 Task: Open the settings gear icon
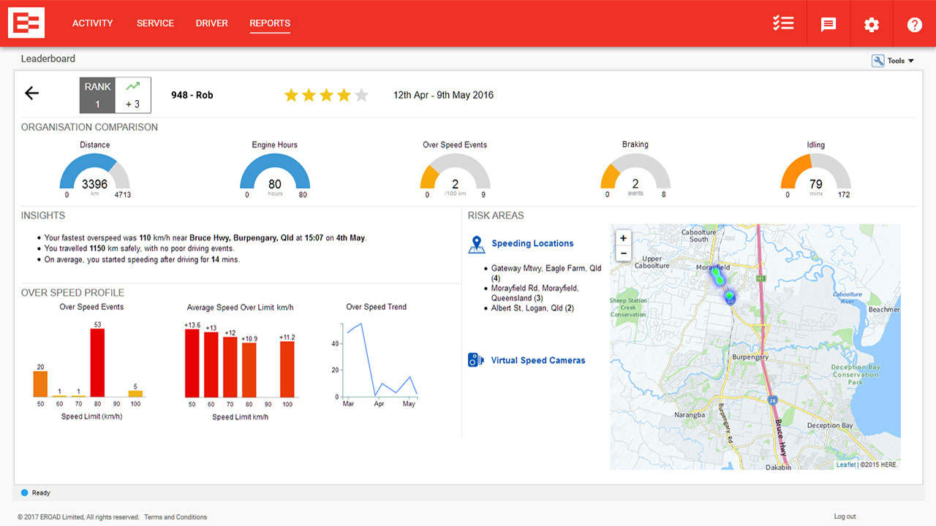[871, 24]
